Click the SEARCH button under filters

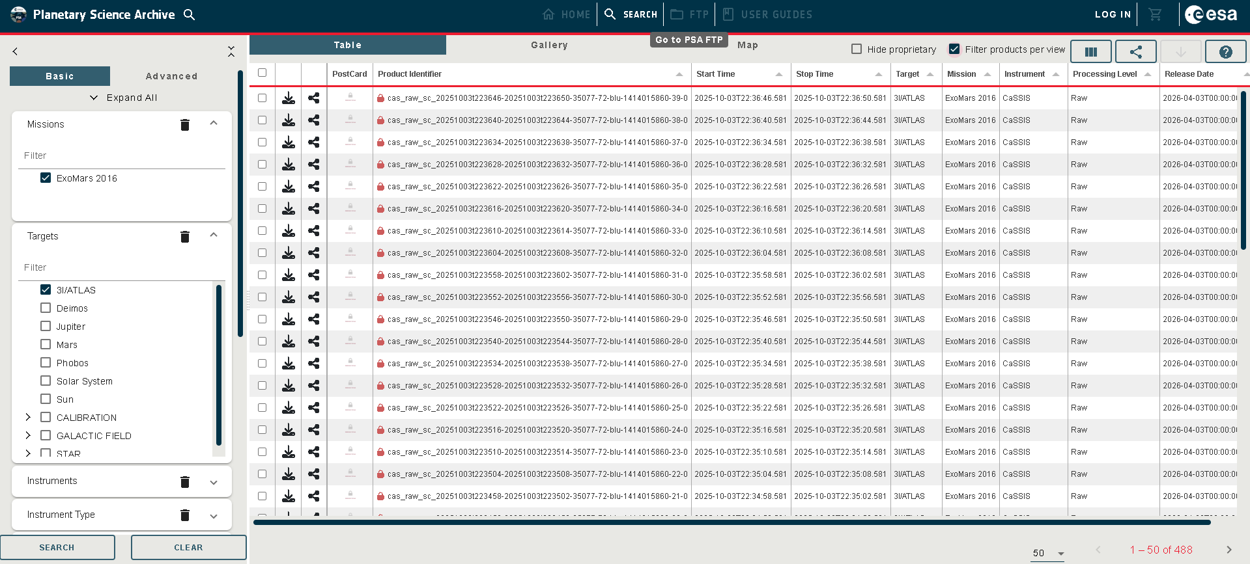[x=57, y=548]
